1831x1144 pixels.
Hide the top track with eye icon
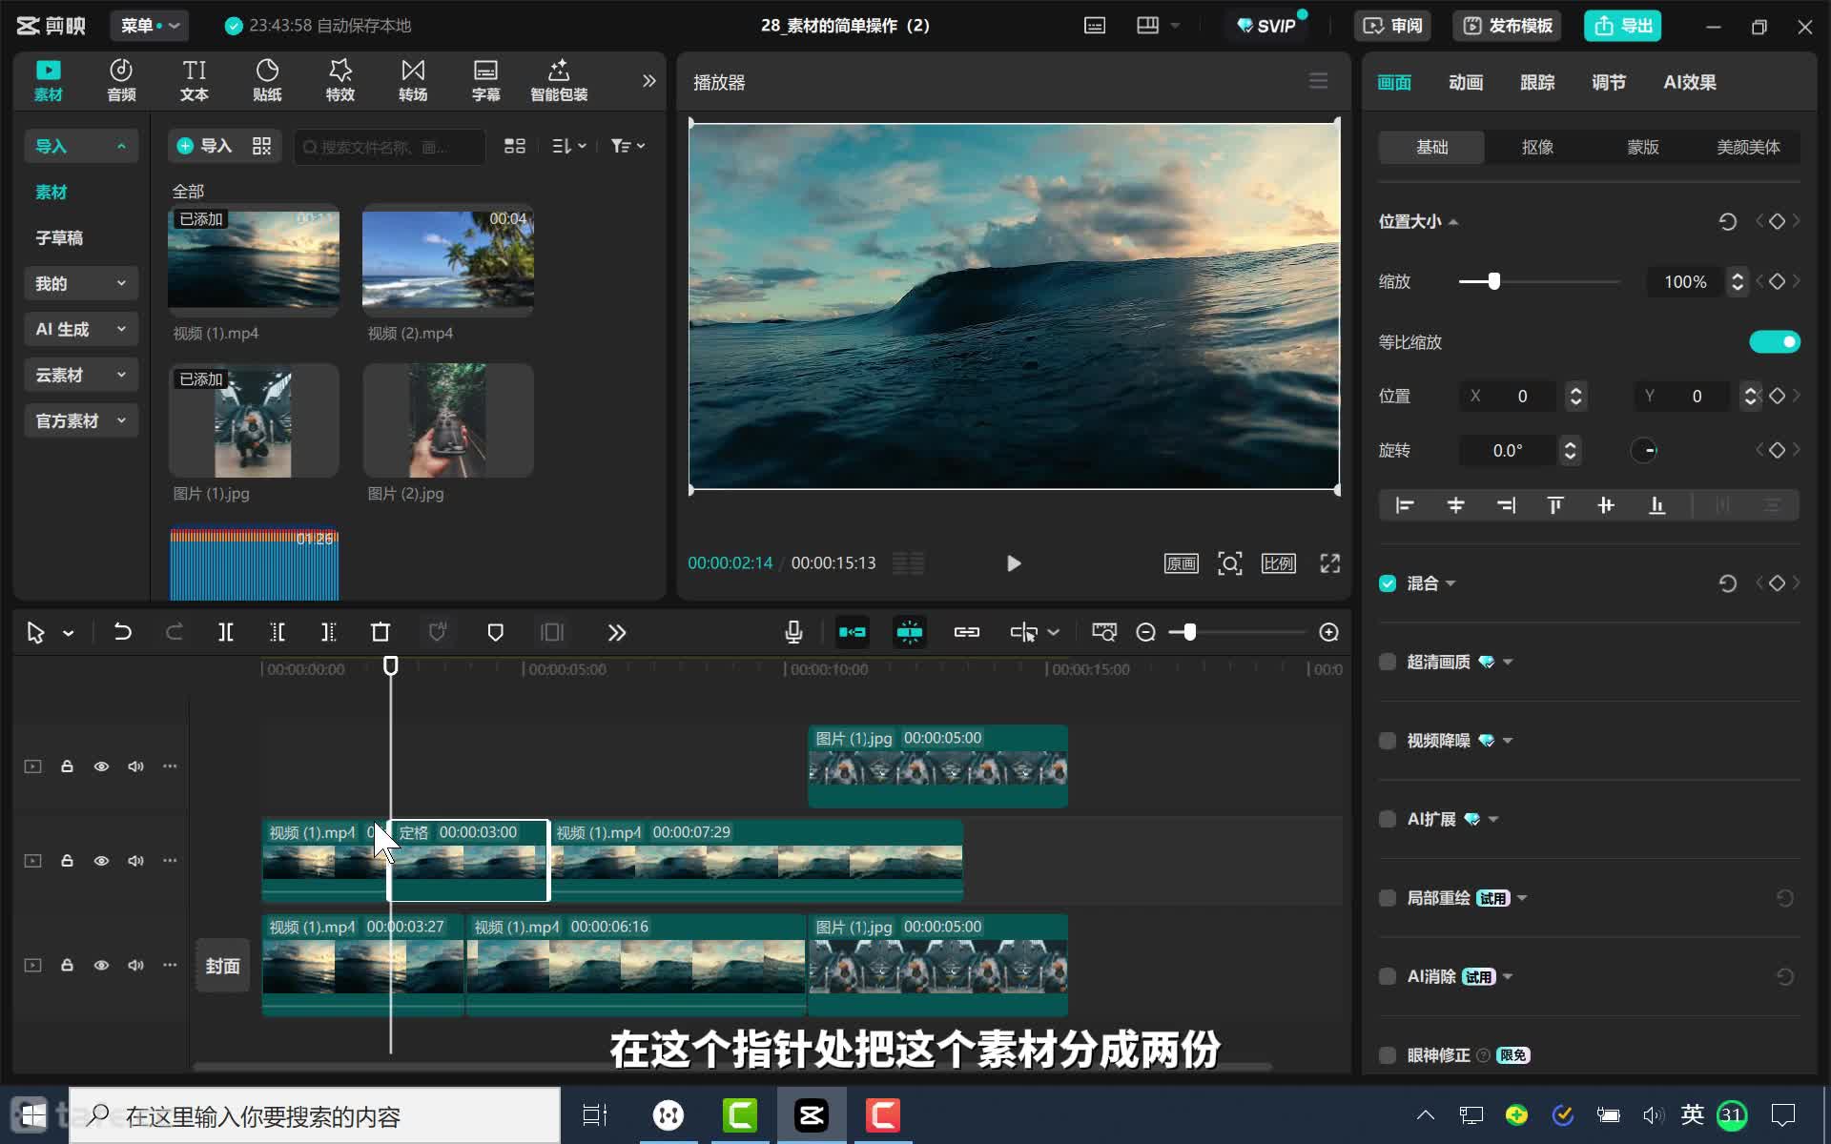click(101, 766)
